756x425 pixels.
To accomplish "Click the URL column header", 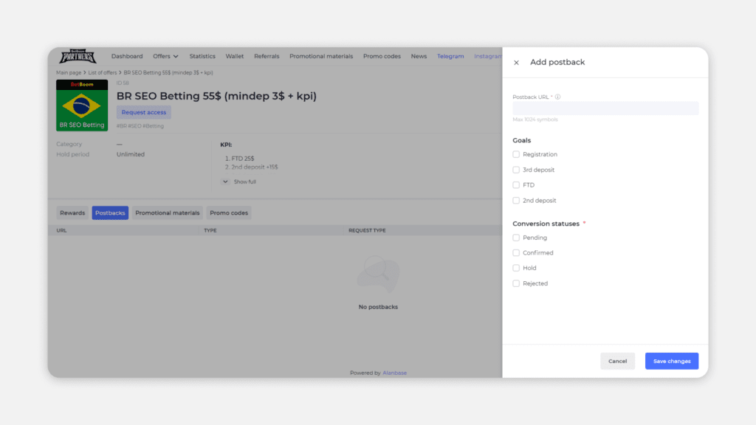I will click(x=61, y=230).
